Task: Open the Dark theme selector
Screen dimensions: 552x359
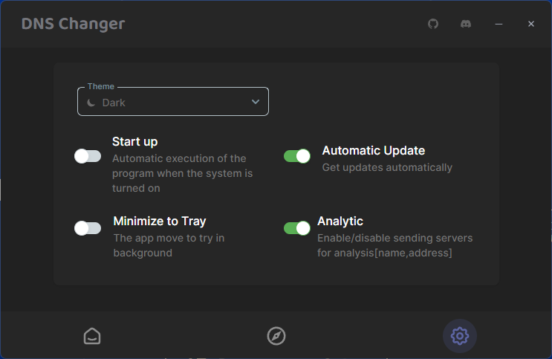Action: (x=173, y=102)
